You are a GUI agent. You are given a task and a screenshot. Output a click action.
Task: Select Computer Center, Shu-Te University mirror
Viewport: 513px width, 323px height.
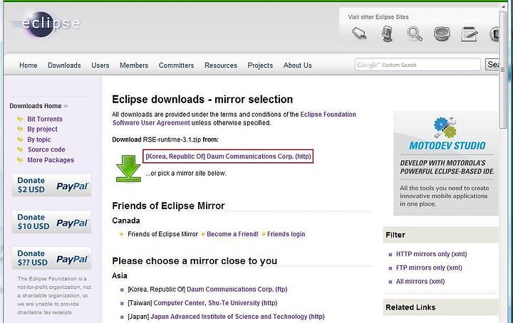(x=215, y=303)
